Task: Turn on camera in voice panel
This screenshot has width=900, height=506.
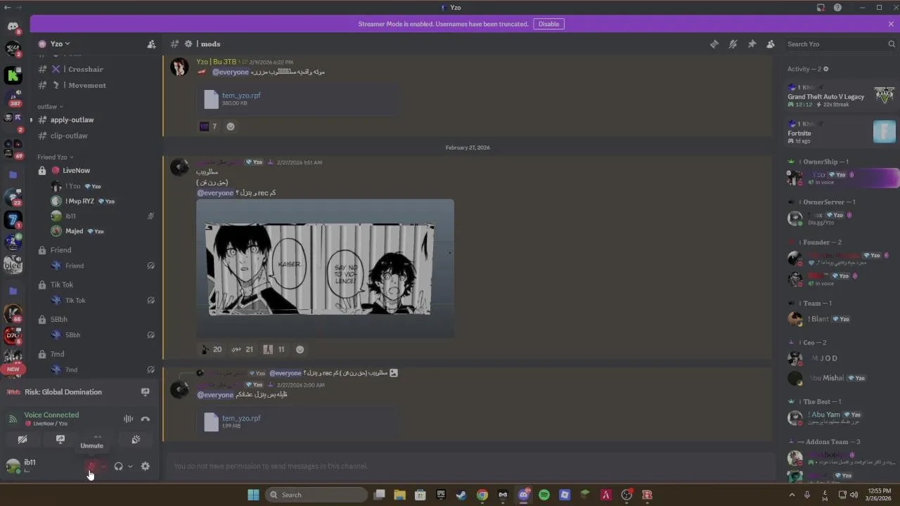Action: pos(22,439)
